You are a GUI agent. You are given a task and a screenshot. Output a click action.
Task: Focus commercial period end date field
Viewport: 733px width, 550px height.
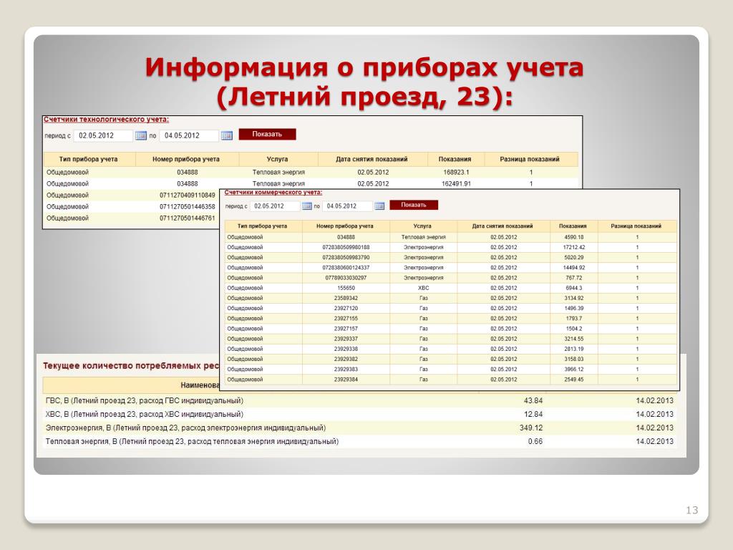[348, 206]
